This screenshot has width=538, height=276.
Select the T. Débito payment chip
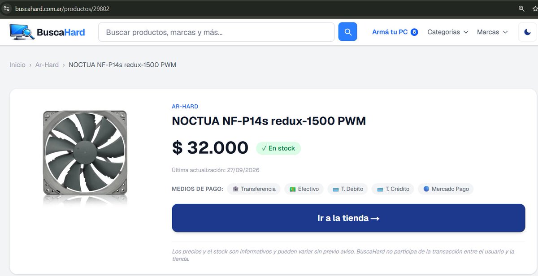point(348,189)
